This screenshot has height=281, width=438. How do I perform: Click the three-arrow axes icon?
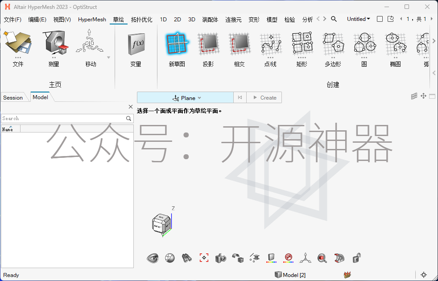[306, 258]
